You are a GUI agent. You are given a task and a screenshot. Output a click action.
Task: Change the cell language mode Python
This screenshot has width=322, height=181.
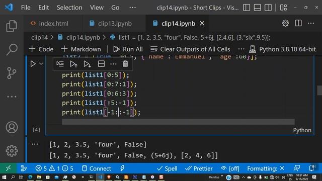pyautogui.click(x=302, y=130)
